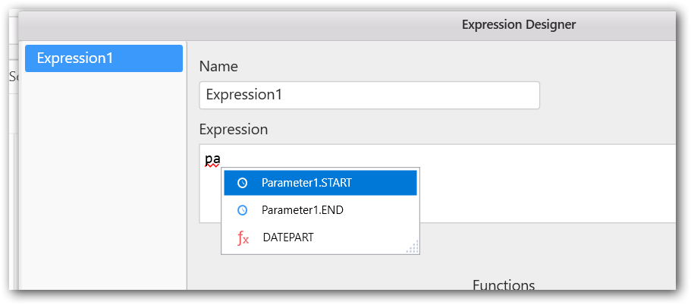Click the clock icon beside Parameter1.START
The image size is (691, 305).
242,183
